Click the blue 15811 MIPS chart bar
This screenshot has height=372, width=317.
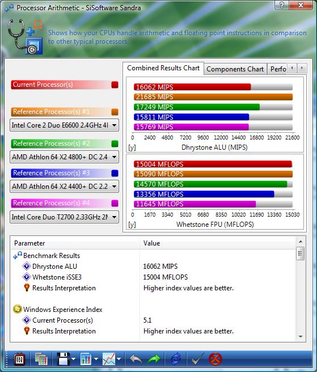click(191, 117)
